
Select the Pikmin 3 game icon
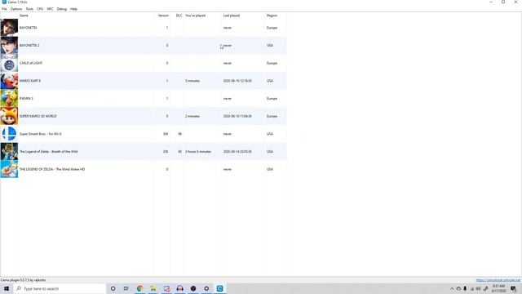9,98
